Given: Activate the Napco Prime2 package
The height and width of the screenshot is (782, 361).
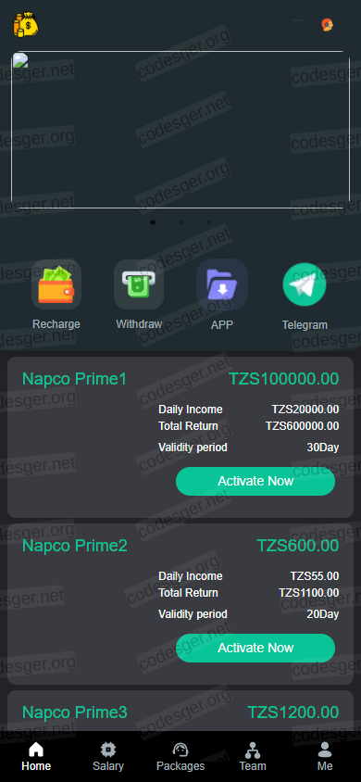Looking at the screenshot, I should (255, 648).
